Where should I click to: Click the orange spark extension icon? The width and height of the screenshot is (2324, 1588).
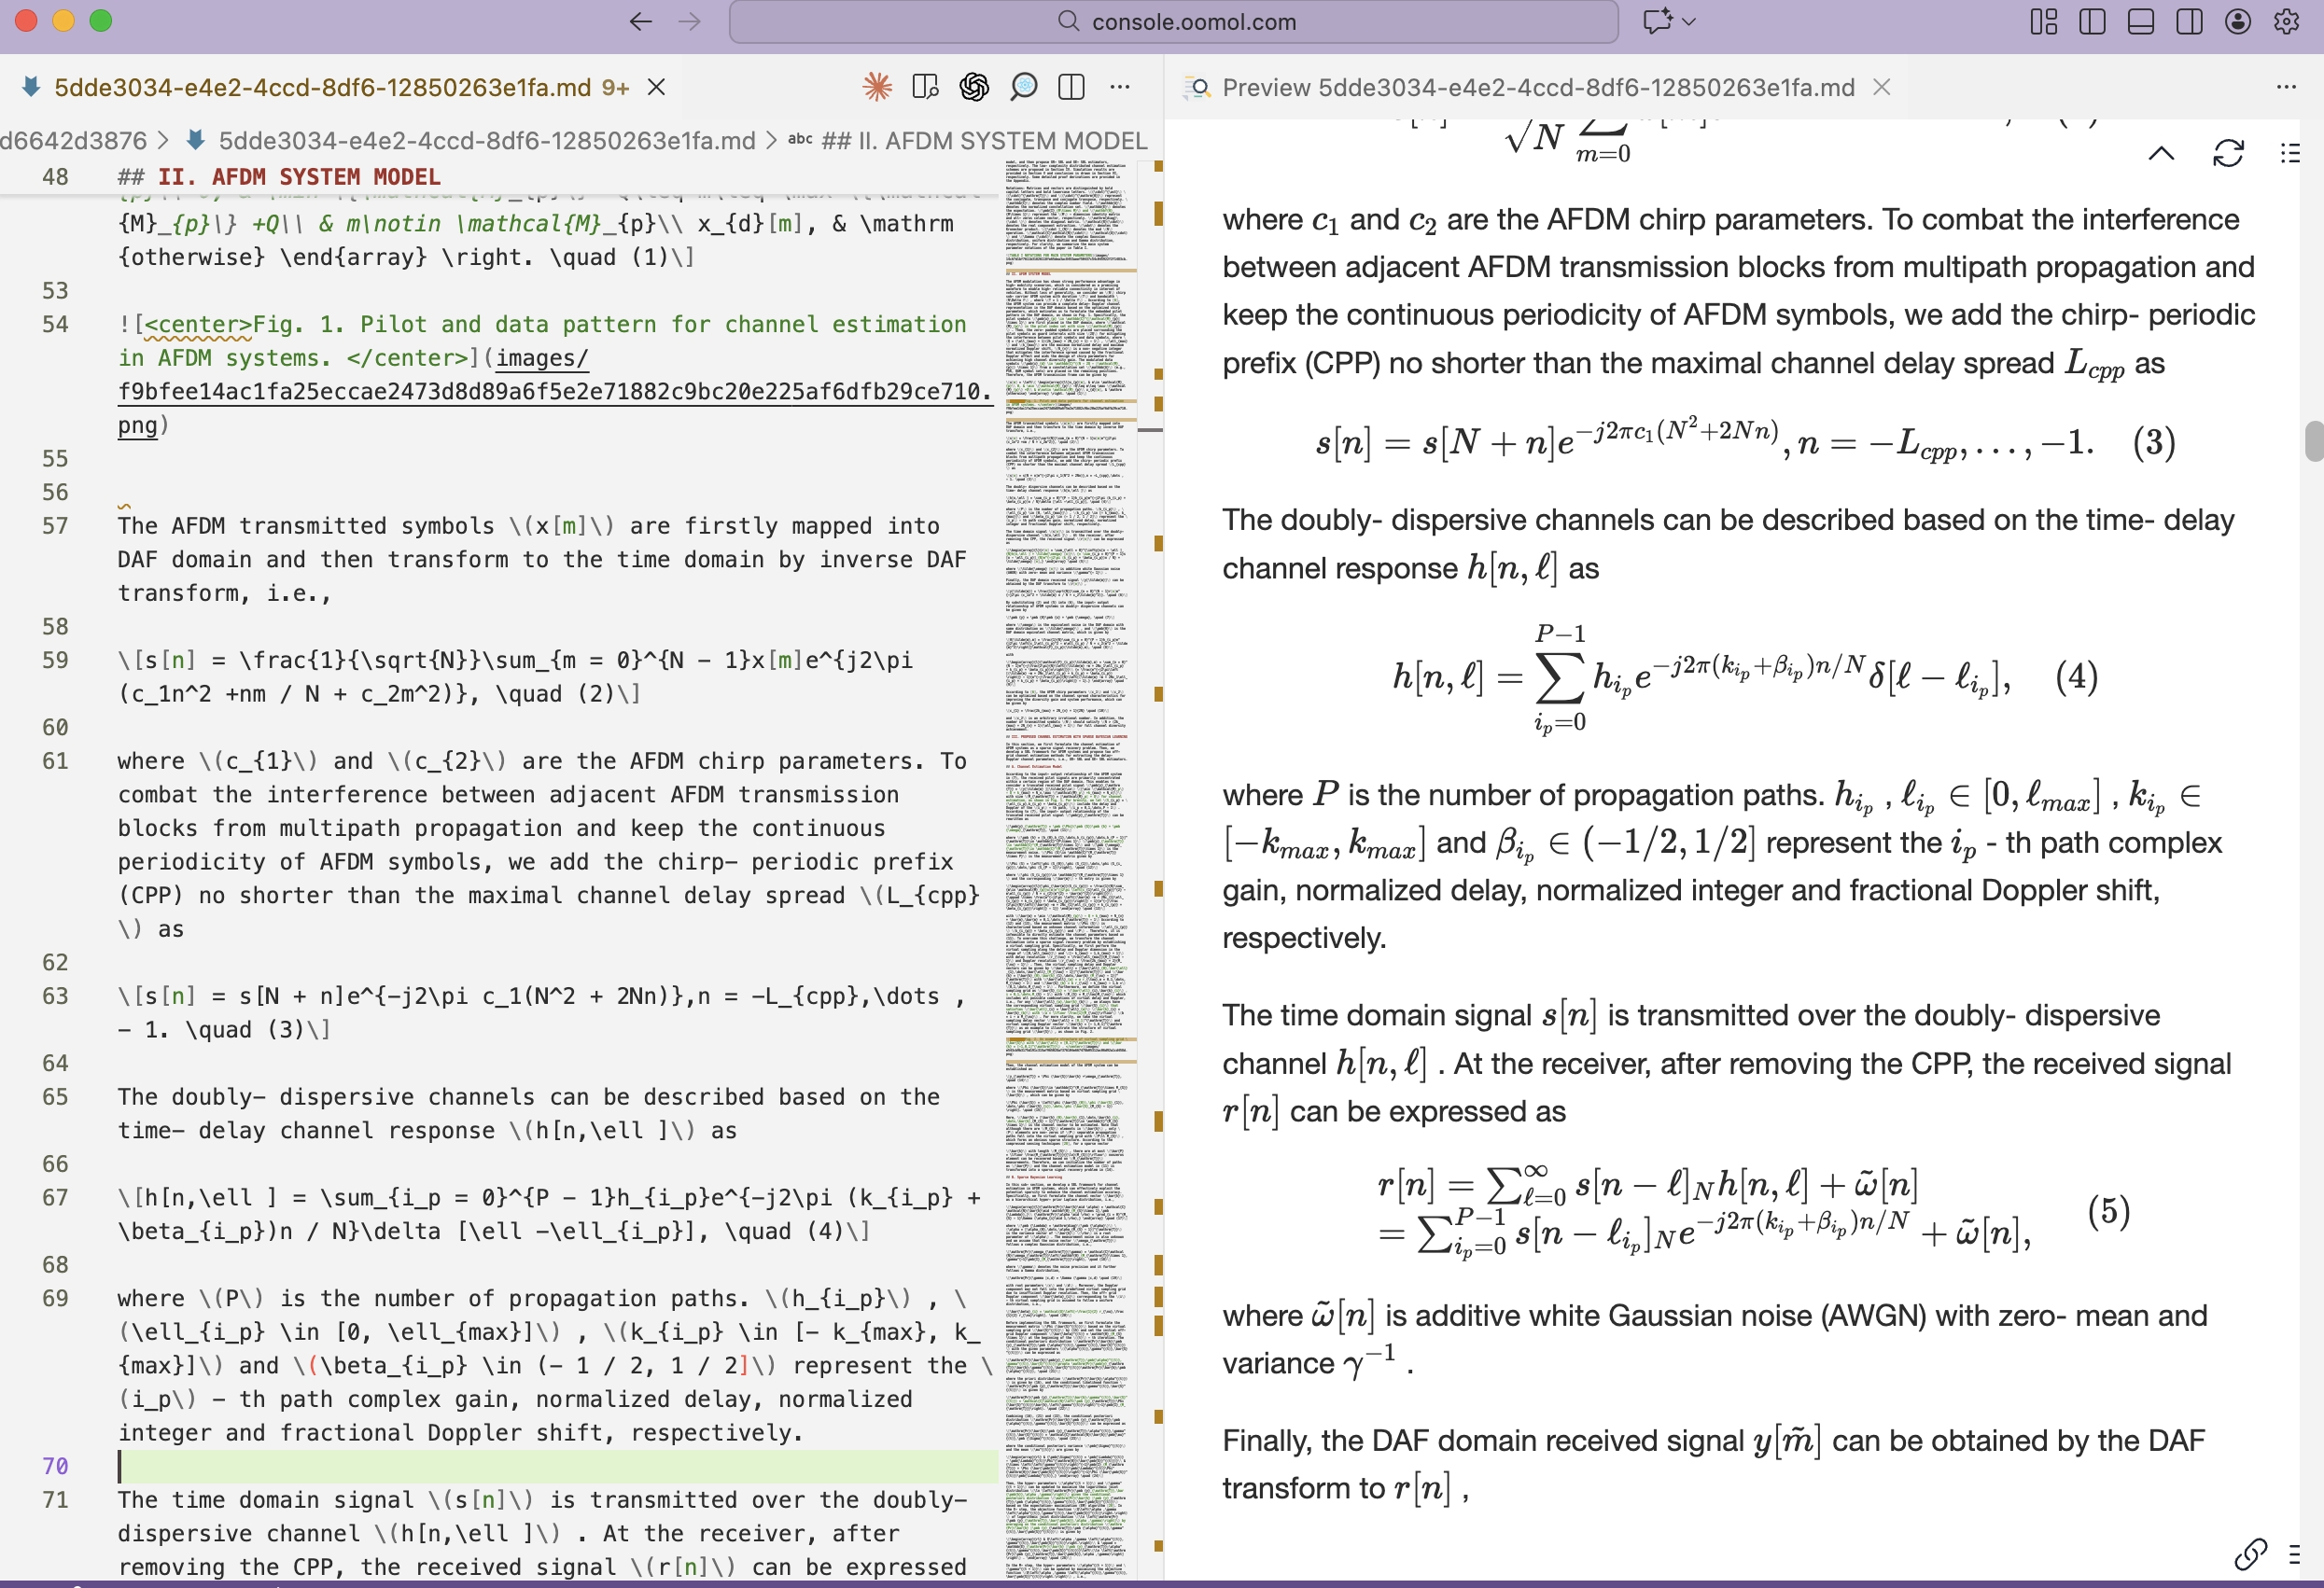coord(878,87)
